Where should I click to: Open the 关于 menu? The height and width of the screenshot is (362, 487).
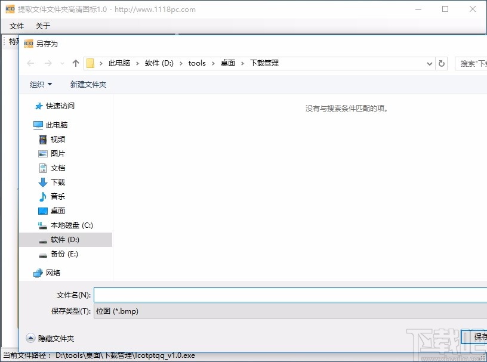tap(41, 26)
